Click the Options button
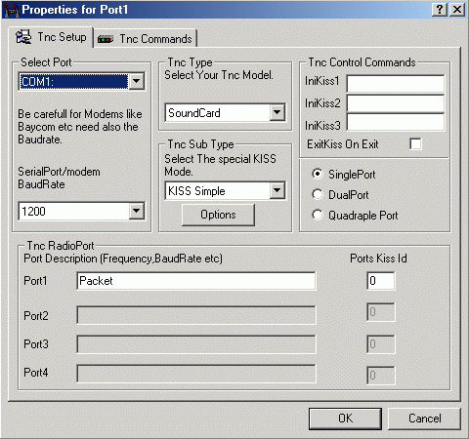 (x=218, y=215)
